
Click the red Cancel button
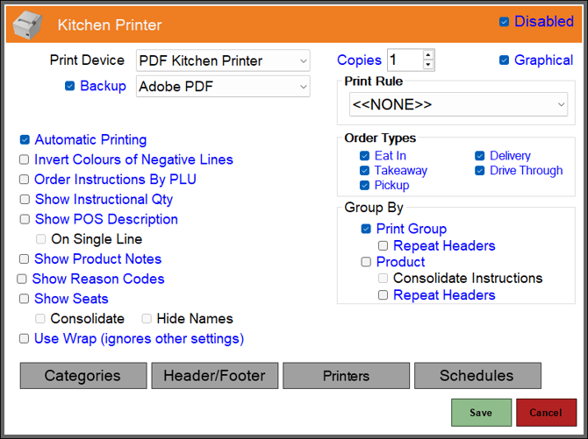click(x=547, y=413)
